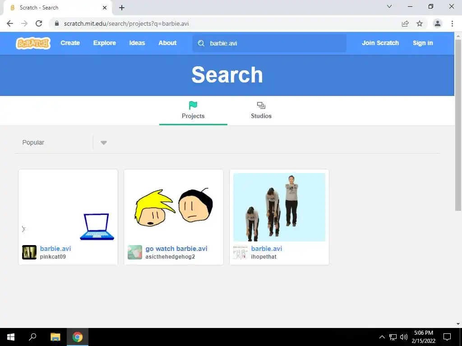
Task: Switch to the Studios tab
Action: (x=261, y=111)
